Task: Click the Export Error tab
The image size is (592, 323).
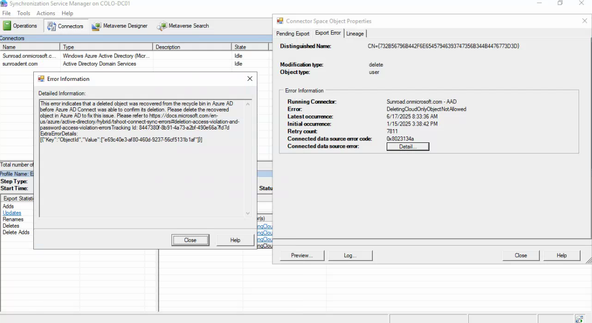Action: 328,34
